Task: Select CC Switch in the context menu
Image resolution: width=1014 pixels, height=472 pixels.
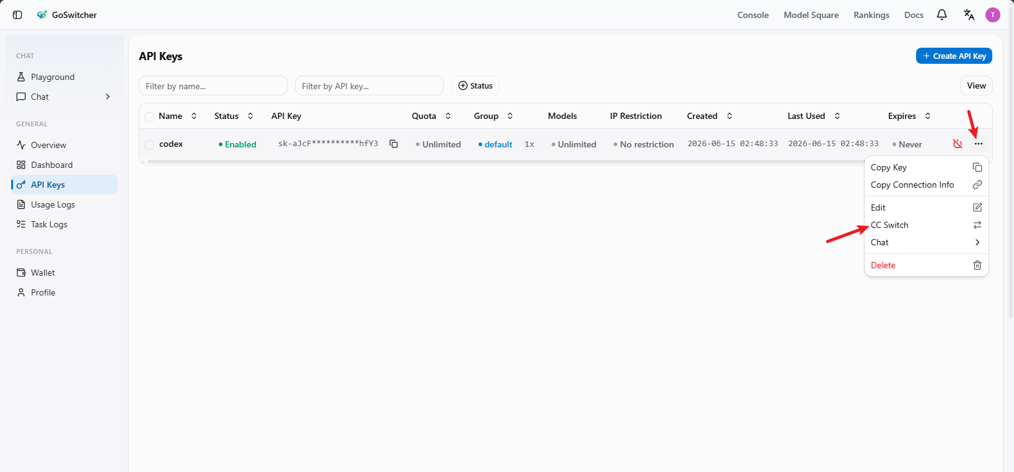Action: 926,225
